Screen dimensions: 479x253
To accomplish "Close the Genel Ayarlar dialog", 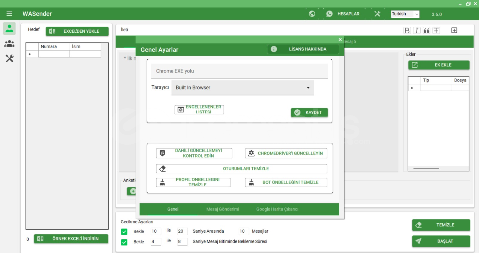I will (340, 40).
